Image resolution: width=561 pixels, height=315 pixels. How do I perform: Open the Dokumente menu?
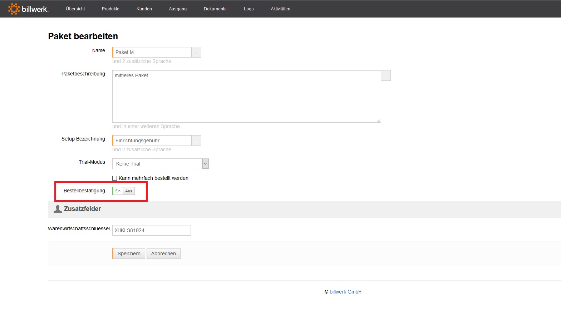pos(215,9)
